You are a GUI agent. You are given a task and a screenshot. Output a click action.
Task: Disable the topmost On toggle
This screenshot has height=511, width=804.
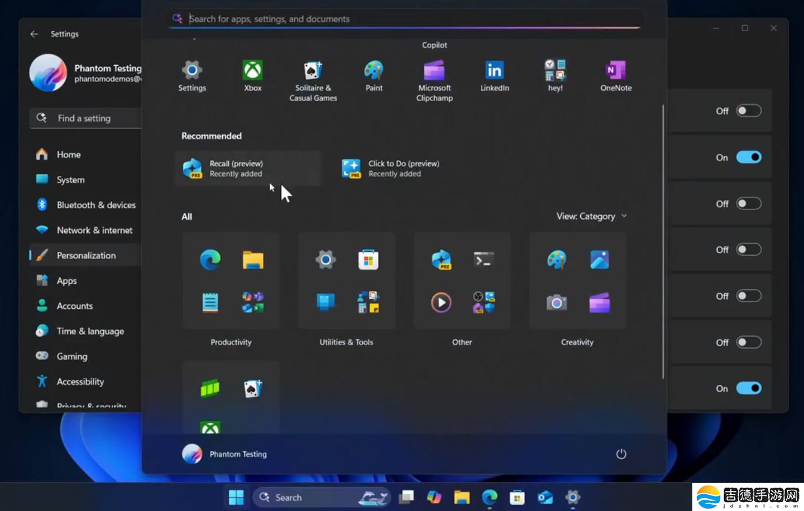[x=748, y=157]
